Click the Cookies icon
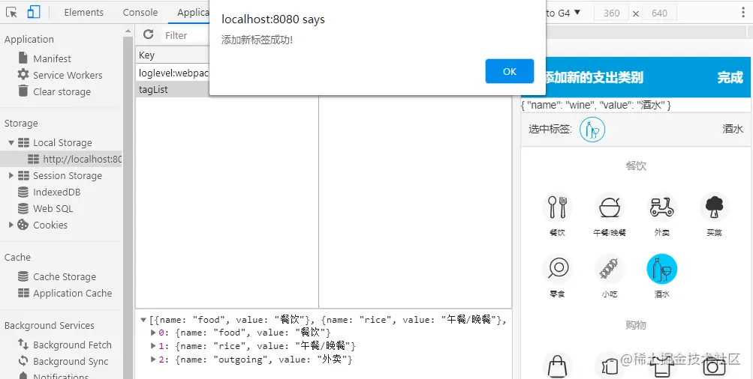This screenshot has width=753, height=379. click(23, 224)
